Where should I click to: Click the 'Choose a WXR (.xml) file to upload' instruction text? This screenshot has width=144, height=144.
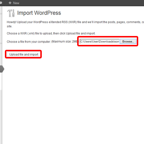coord(51,33)
